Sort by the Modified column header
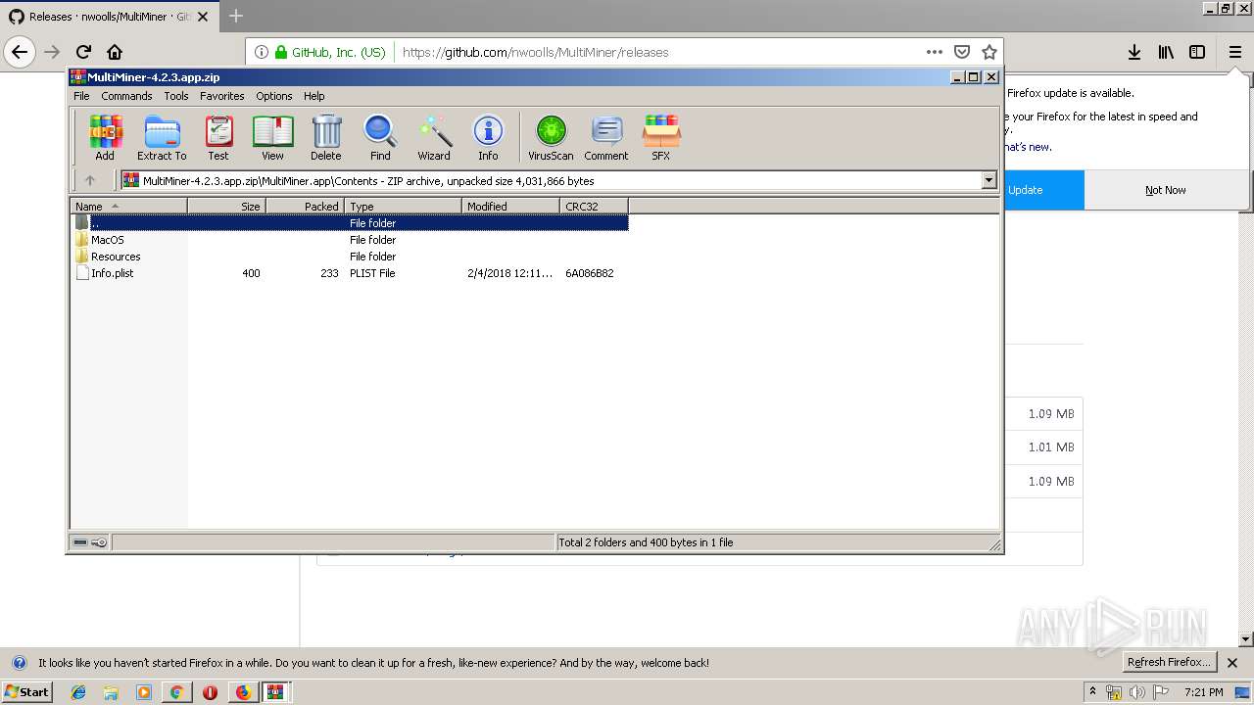The width and height of the screenshot is (1254, 705). pyautogui.click(x=510, y=206)
